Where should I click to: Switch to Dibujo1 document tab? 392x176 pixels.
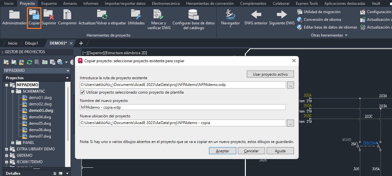point(31,43)
